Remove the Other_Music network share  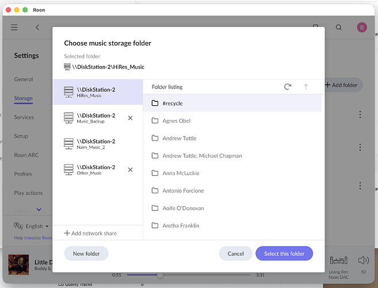(130, 170)
